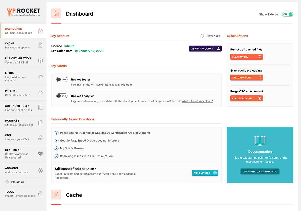Open the What info will we collect link
The width and height of the screenshot is (301, 211).
[197, 101]
